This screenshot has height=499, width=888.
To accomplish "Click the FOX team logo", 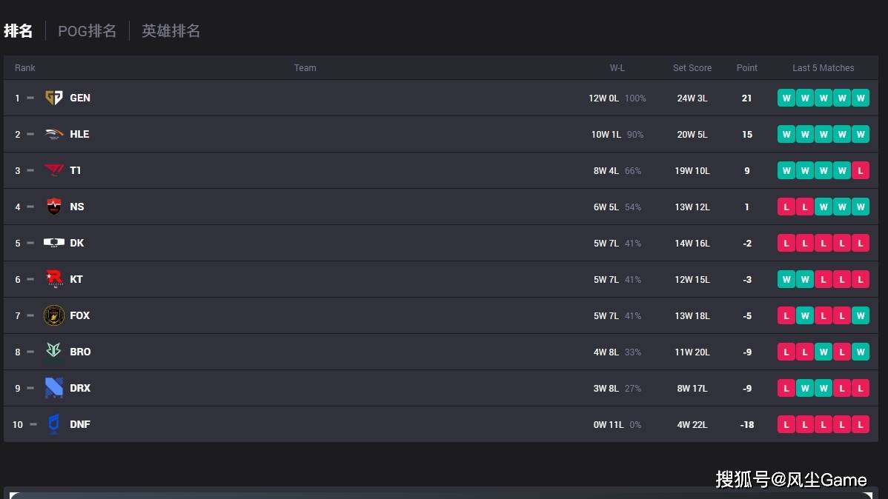I will pyautogui.click(x=54, y=315).
